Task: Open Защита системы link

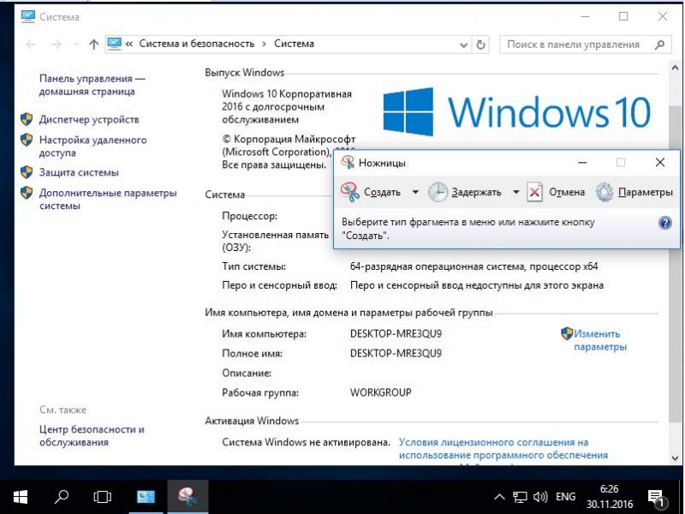Action: 79,172
